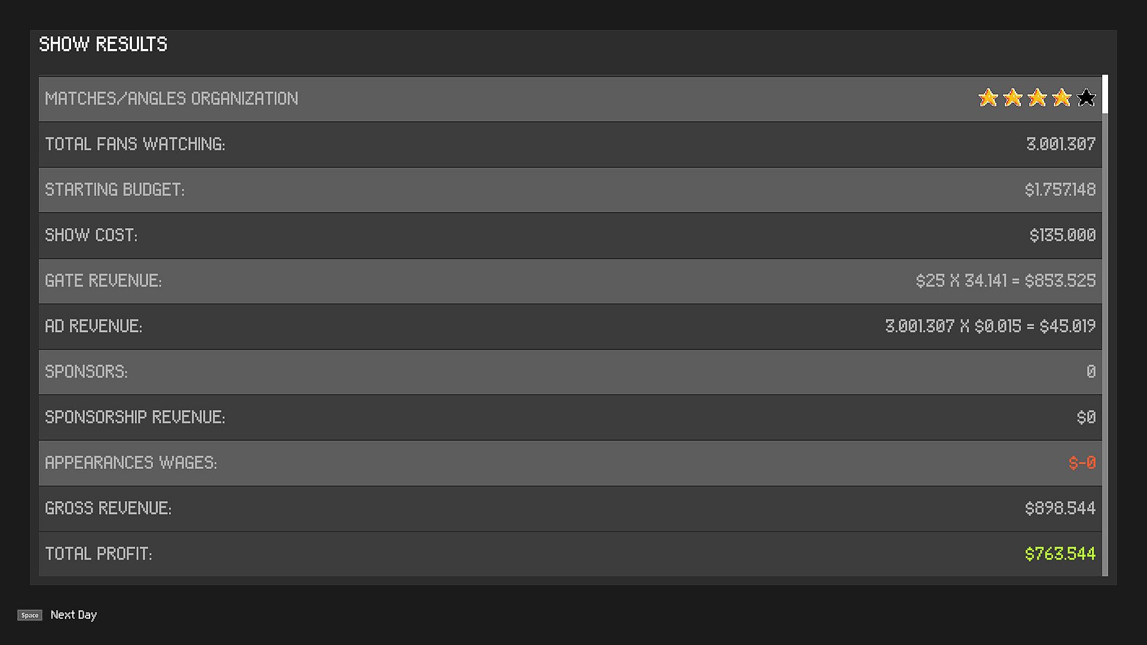
Task: Click the fourth gold rating star
Action: point(1062,98)
